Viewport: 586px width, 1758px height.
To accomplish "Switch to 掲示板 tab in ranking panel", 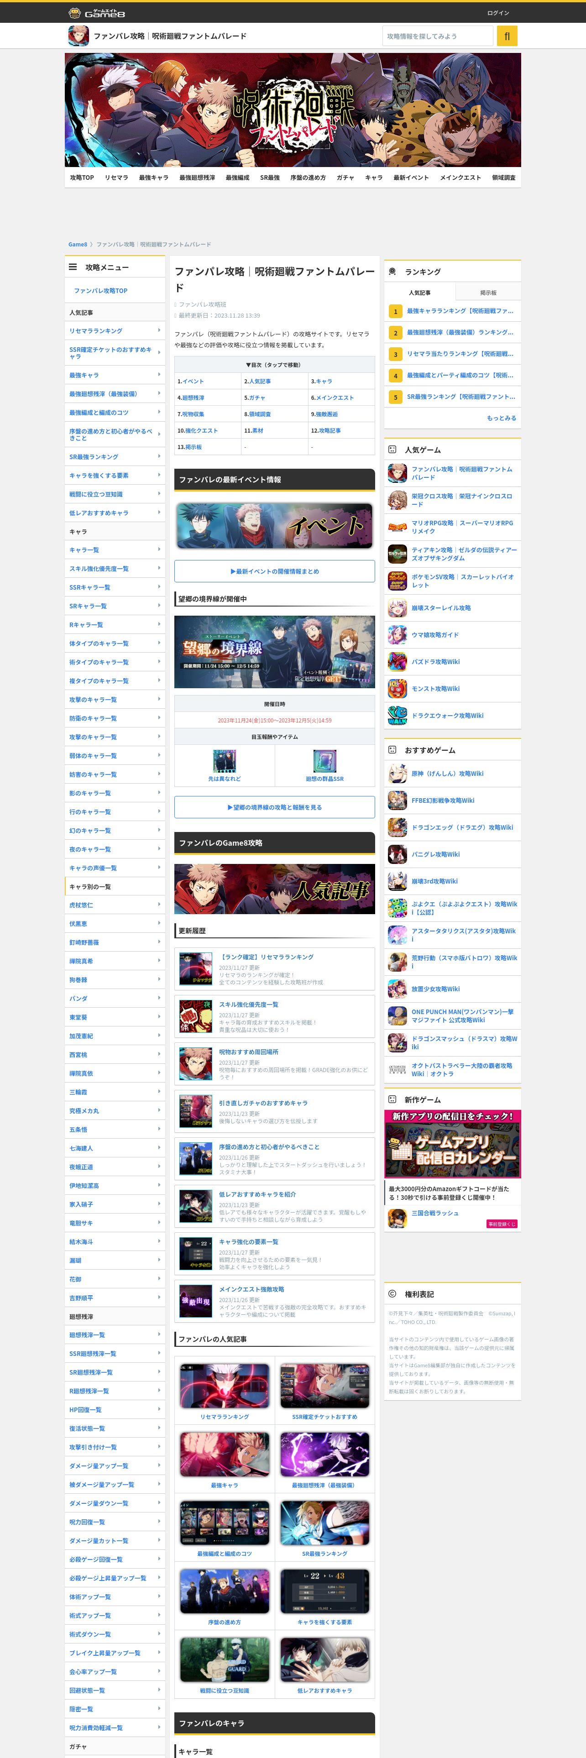I will (488, 292).
